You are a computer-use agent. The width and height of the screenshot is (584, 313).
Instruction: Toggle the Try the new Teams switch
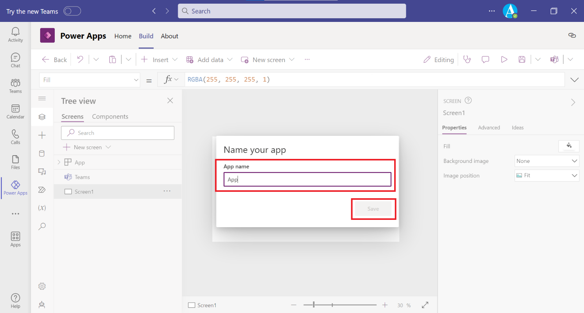click(x=72, y=11)
